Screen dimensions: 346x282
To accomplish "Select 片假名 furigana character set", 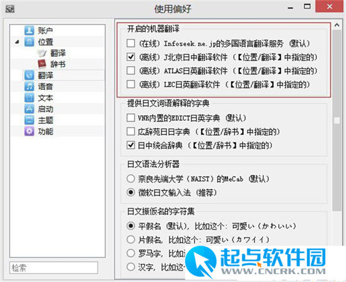I will [131, 239].
